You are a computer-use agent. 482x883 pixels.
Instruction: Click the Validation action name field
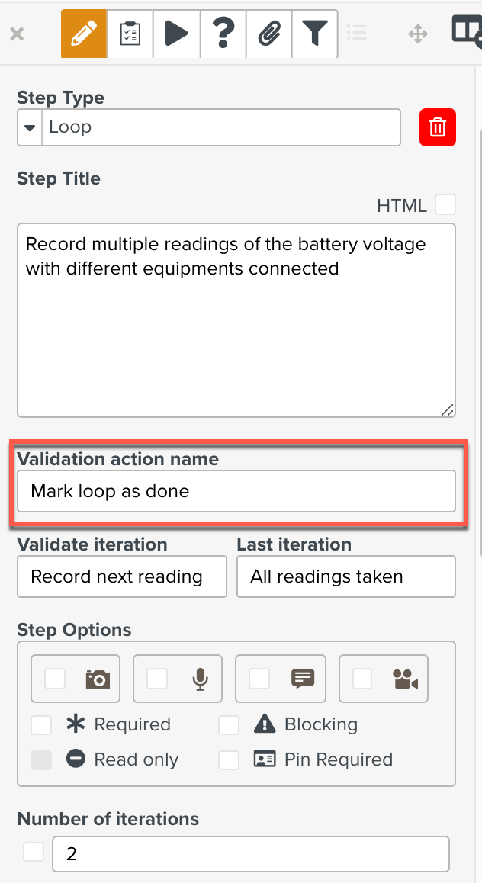coord(236,491)
